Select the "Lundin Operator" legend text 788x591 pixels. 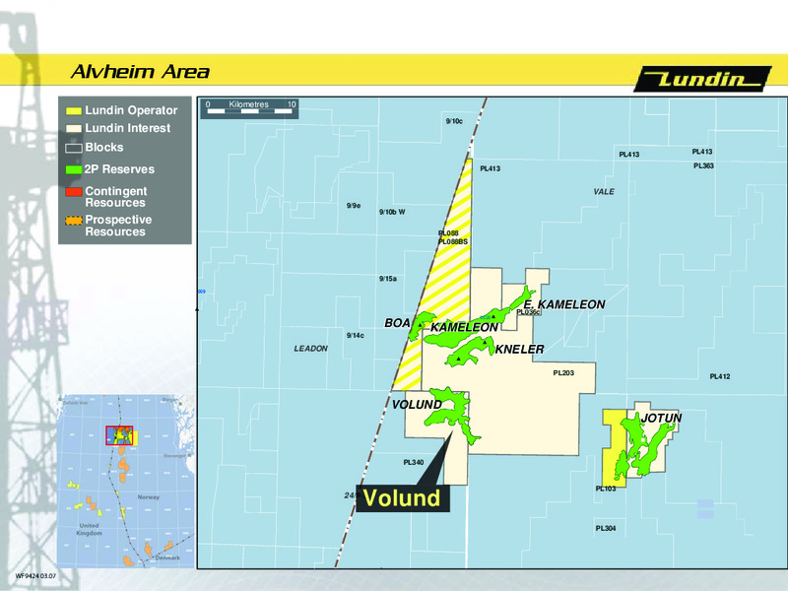point(131,110)
